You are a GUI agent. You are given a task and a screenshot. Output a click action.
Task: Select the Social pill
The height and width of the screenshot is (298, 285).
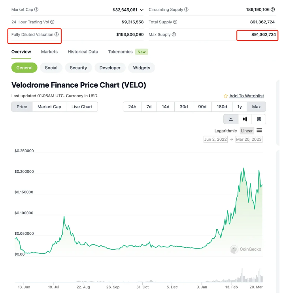(x=51, y=68)
